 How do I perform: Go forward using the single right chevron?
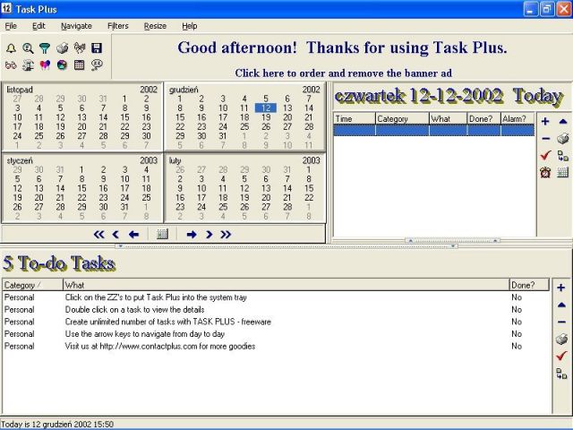[x=209, y=235]
